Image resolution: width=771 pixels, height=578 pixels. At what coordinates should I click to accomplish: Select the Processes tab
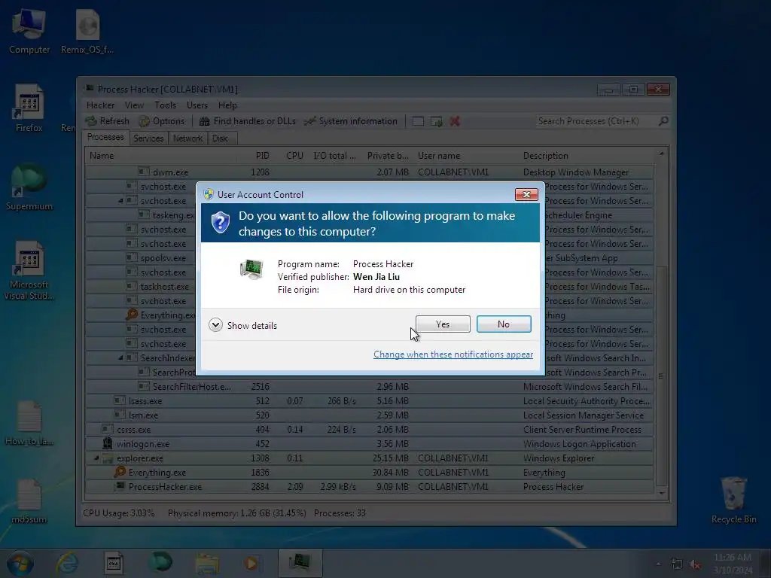click(x=105, y=137)
